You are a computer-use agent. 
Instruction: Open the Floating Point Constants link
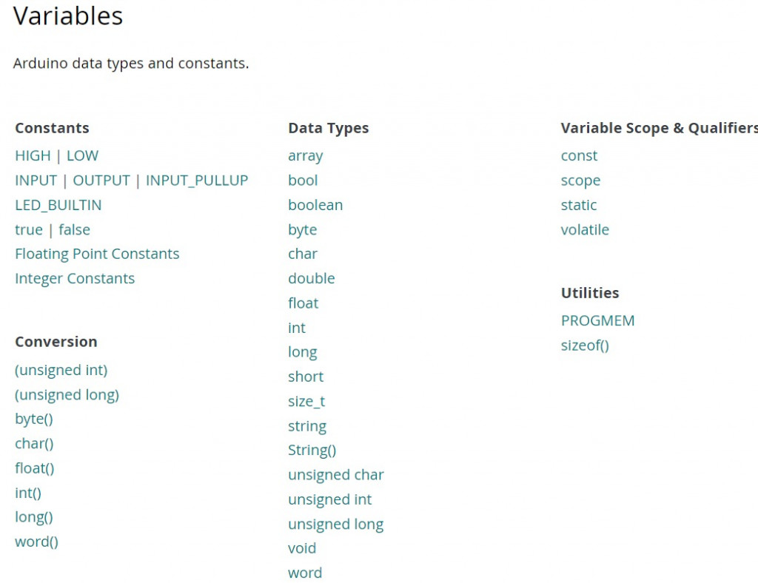pyautogui.click(x=97, y=254)
